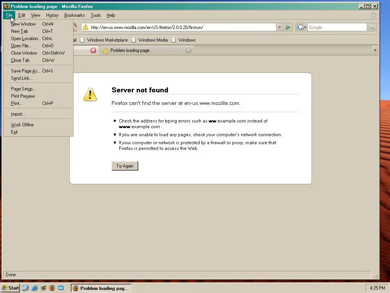This screenshot has height=293, width=390.
Task: Close the open File menu
Action: coord(9,15)
